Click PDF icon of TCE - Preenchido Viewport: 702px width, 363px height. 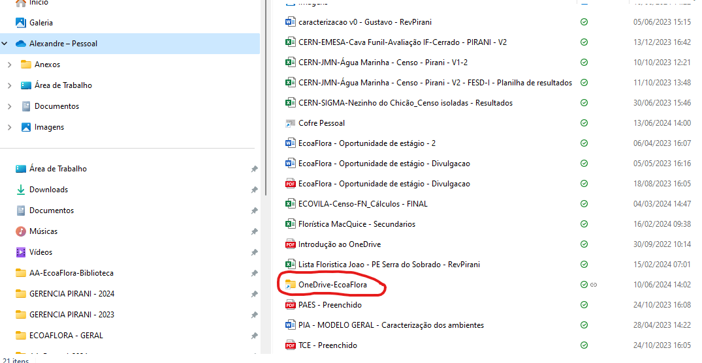pyautogui.click(x=290, y=345)
